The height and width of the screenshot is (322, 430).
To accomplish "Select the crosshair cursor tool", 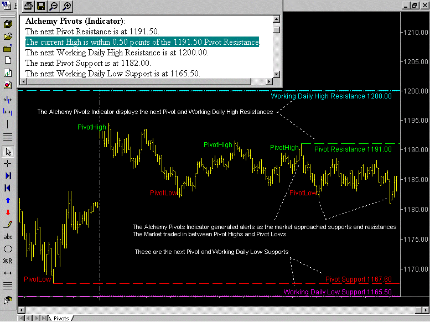I will click(x=8, y=164).
